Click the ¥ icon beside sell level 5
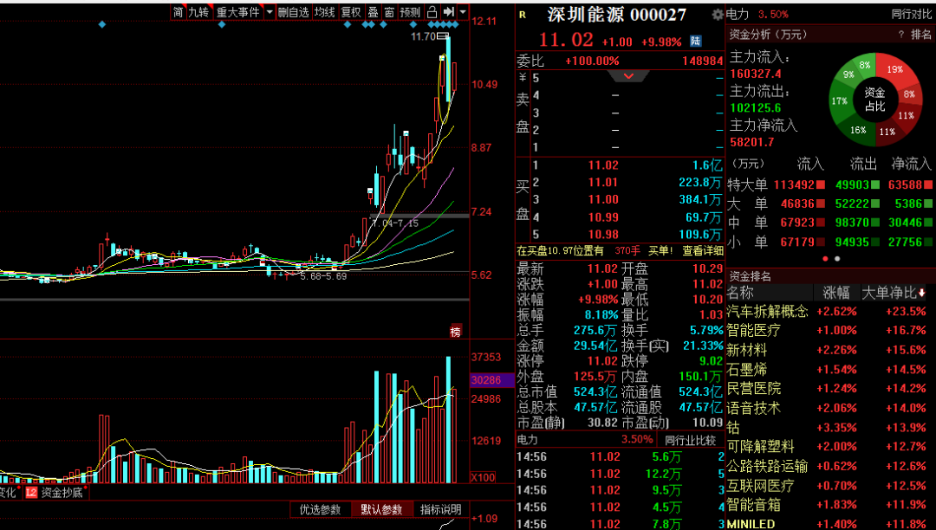936x530 pixels. 523,77
